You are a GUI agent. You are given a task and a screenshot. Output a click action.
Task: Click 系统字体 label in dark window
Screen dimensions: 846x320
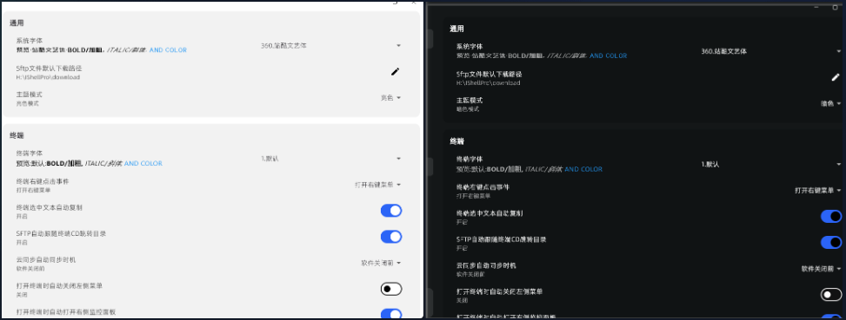pyautogui.click(x=470, y=47)
